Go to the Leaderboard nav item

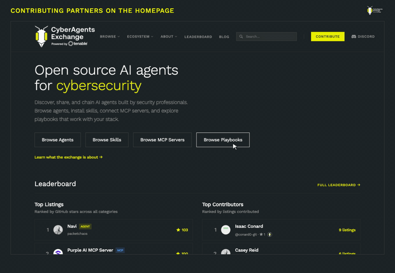pos(198,37)
